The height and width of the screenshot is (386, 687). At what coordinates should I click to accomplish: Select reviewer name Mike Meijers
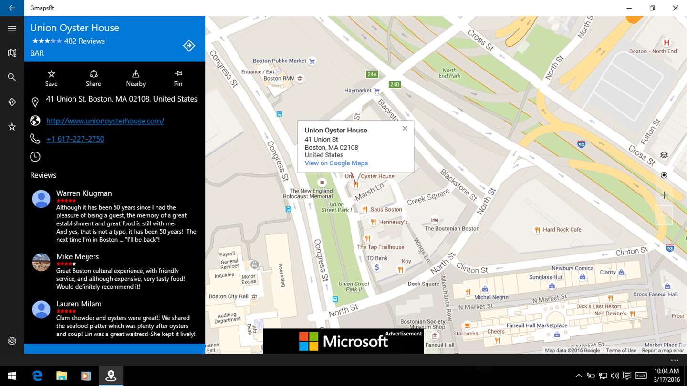click(77, 257)
